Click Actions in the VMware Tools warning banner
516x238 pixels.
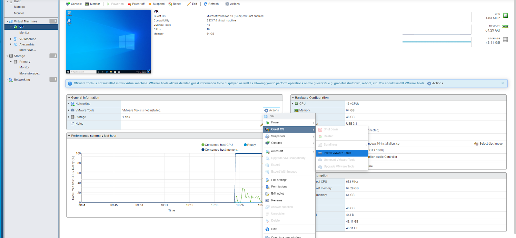click(x=435, y=83)
